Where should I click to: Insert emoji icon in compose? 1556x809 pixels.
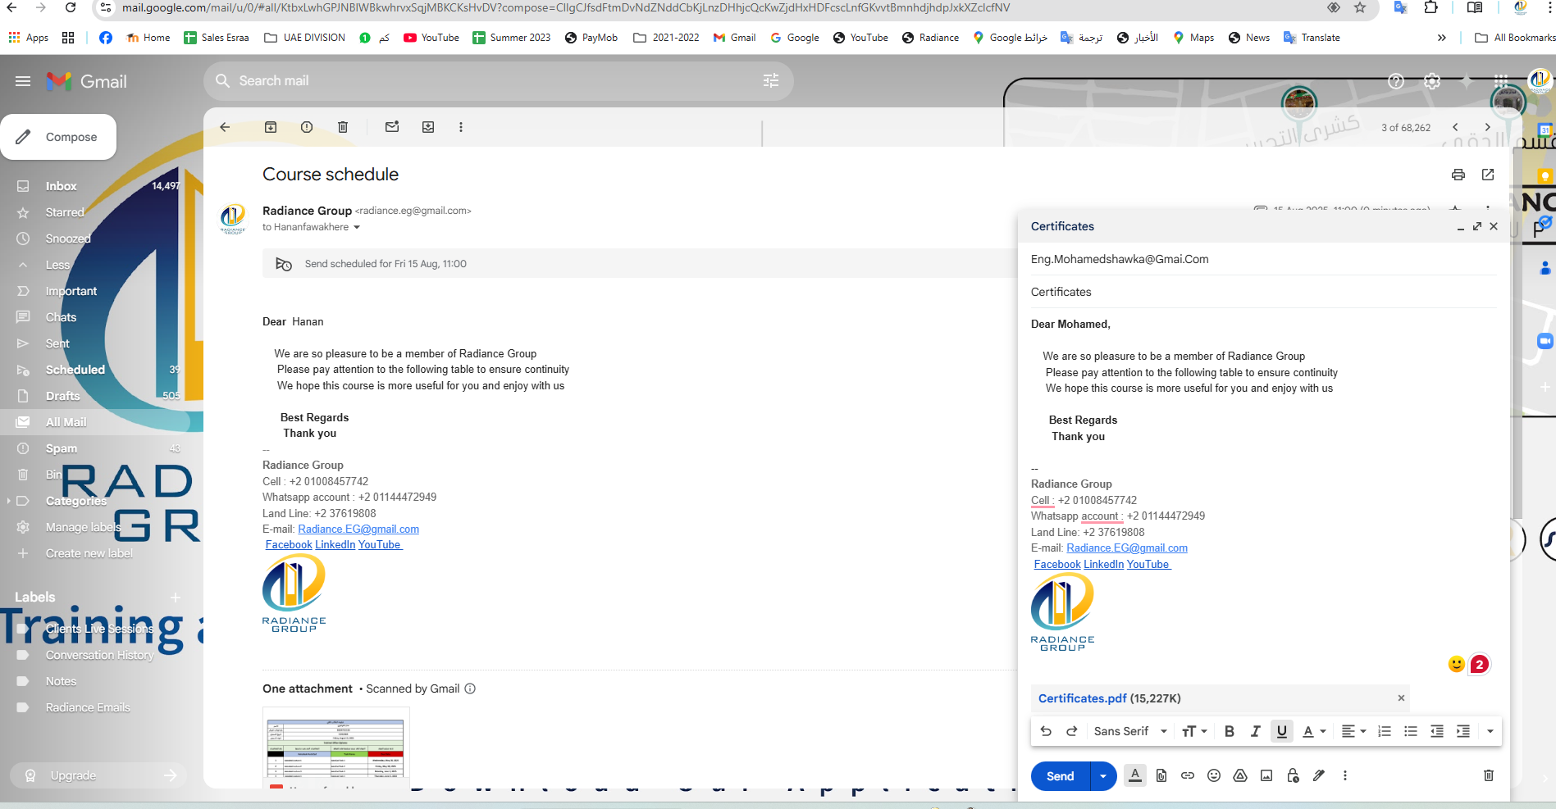[1214, 775]
